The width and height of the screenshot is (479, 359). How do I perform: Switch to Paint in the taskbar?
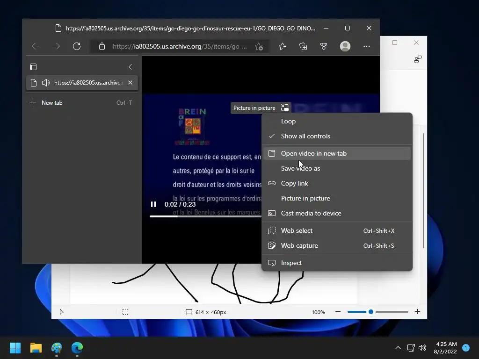pos(57,348)
